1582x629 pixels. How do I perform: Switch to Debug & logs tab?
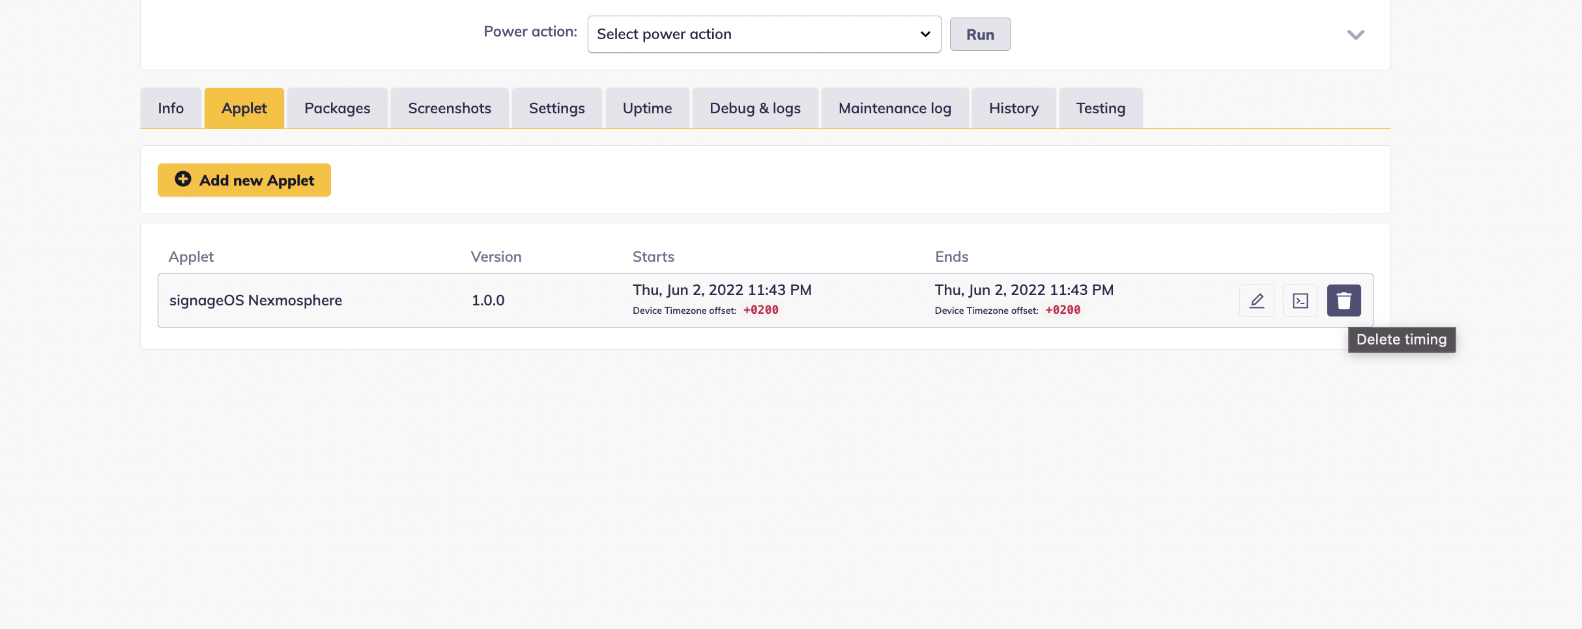coord(755,109)
